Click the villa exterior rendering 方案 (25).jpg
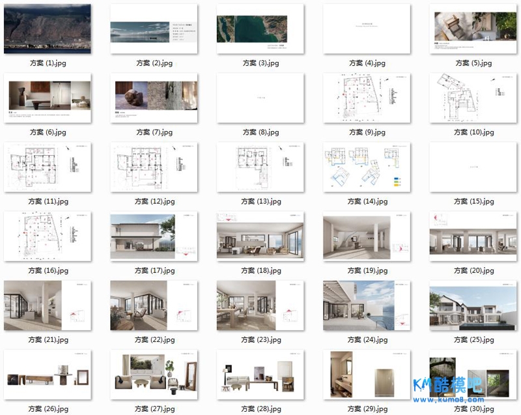521x415 pixels. [x=473, y=306]
